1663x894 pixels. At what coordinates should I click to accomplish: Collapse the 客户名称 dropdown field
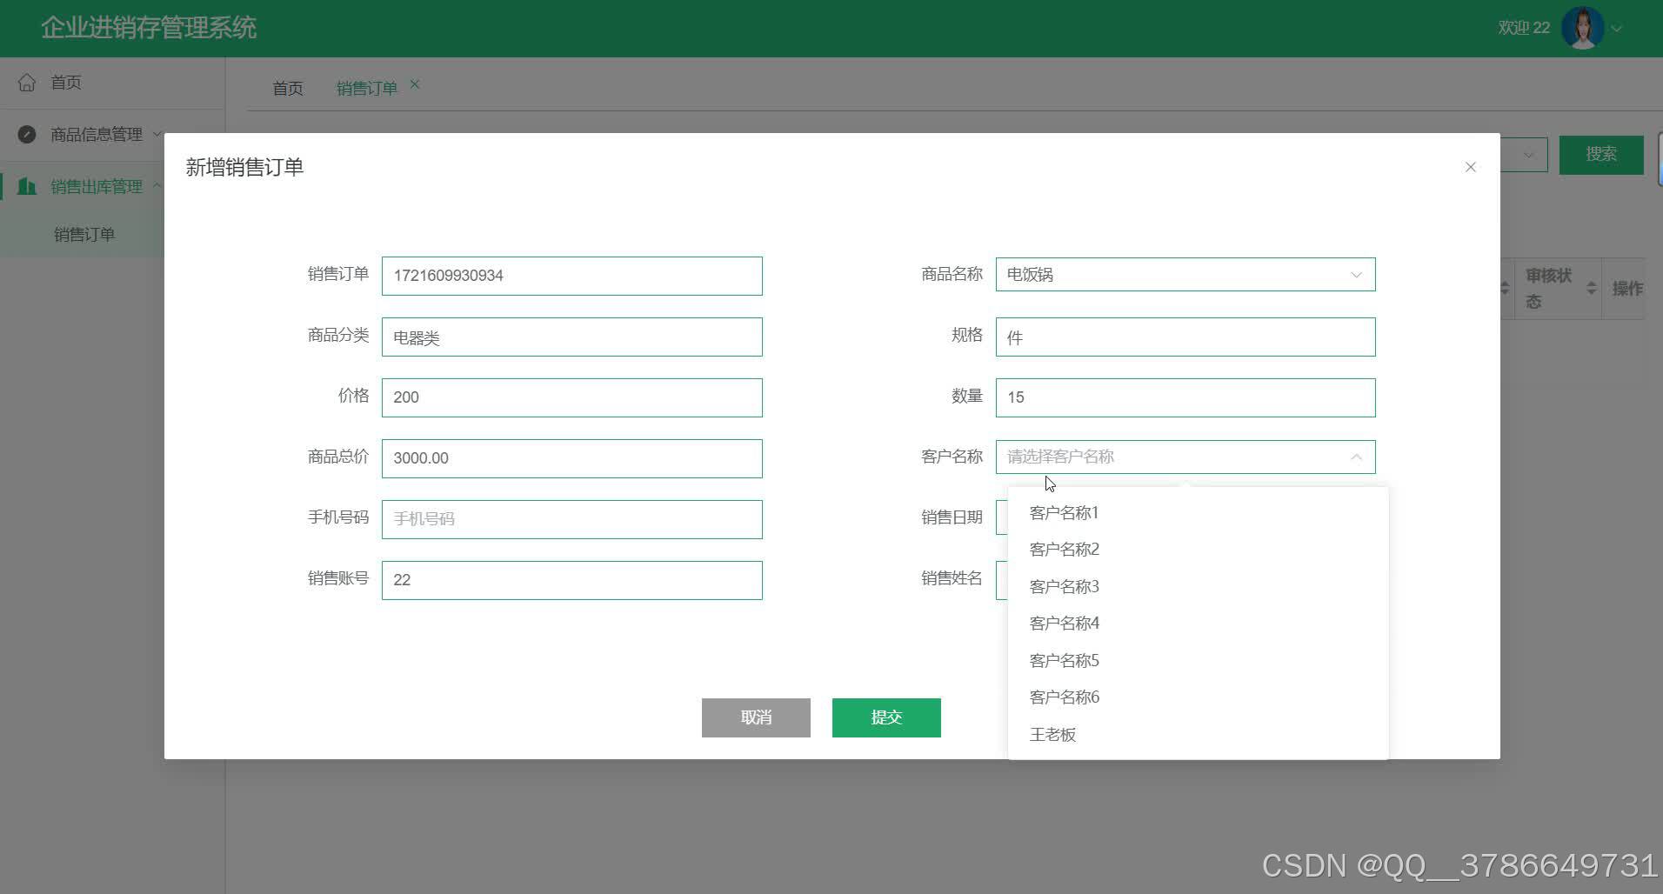[1185, 457]
